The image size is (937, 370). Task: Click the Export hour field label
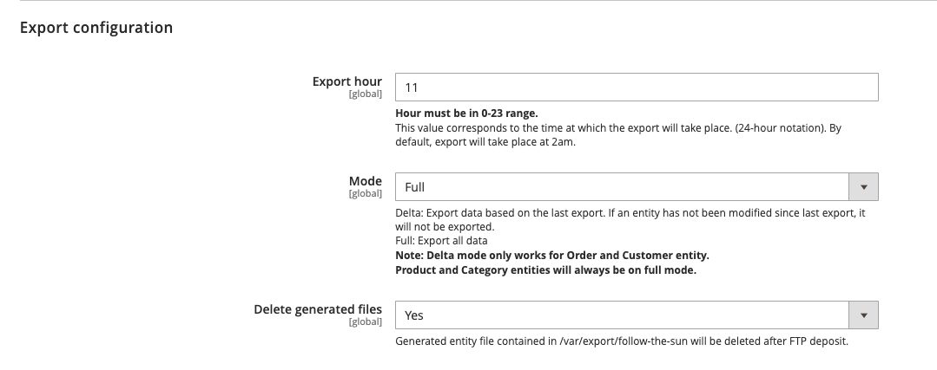tap(346, 81)
